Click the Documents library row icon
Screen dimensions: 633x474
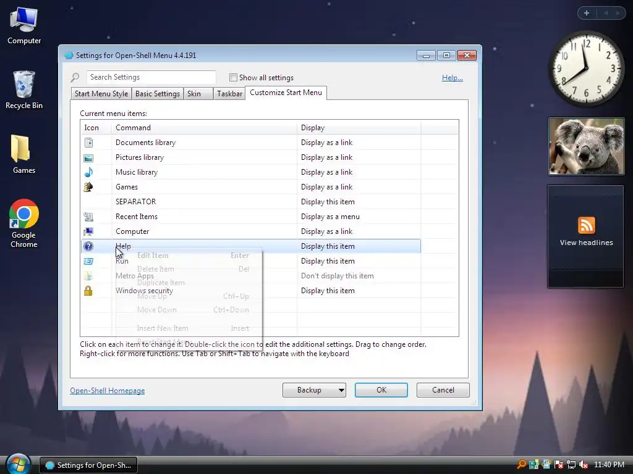[88, 143]
